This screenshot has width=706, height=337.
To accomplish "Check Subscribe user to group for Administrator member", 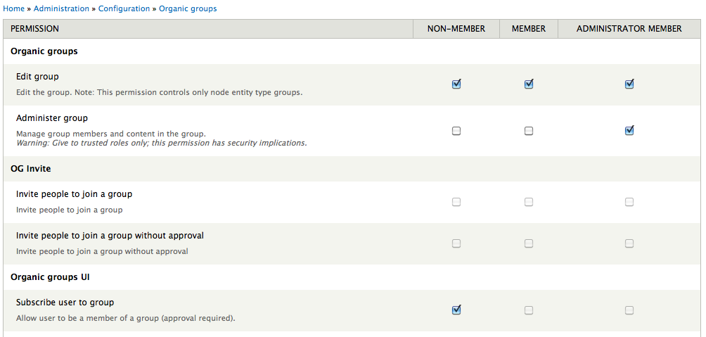I will 629,310.
